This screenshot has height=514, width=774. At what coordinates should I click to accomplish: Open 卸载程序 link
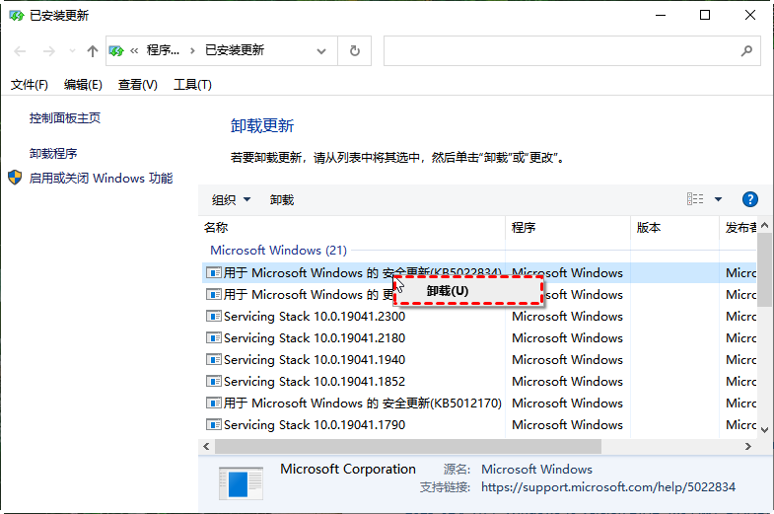[x=53, y=154]
